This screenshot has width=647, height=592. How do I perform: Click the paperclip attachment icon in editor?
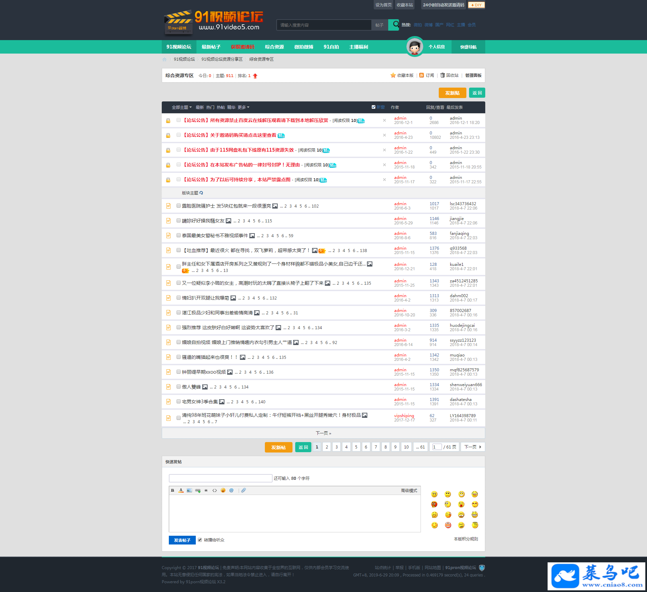coord(244,490)
